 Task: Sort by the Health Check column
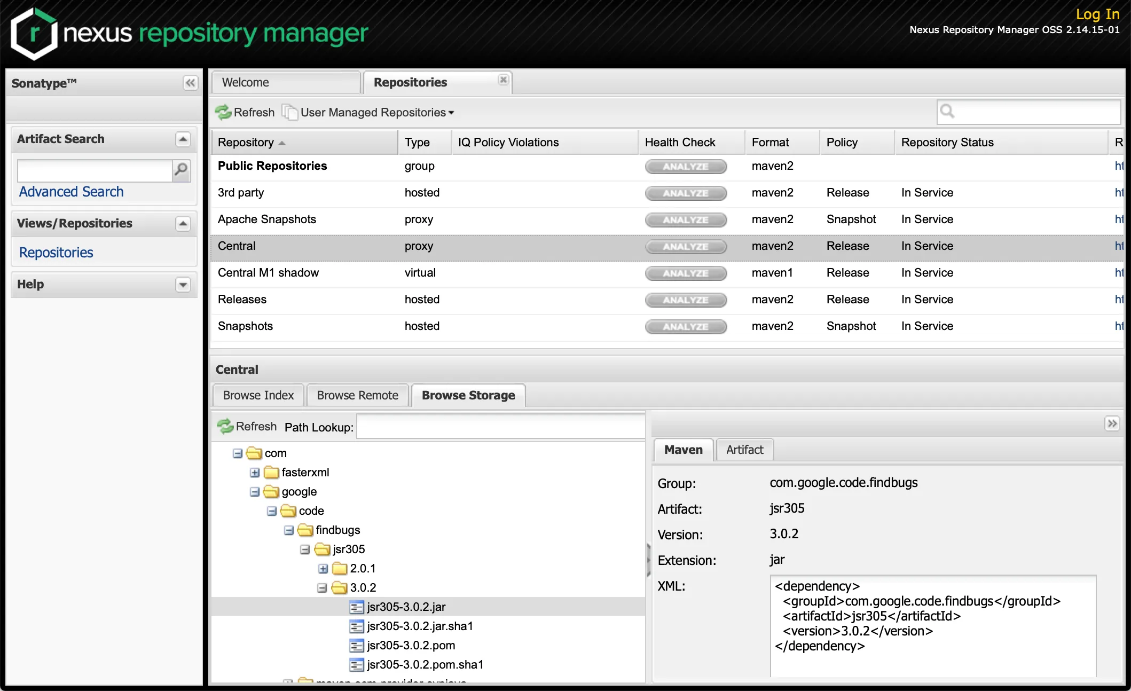pos(692,143)
